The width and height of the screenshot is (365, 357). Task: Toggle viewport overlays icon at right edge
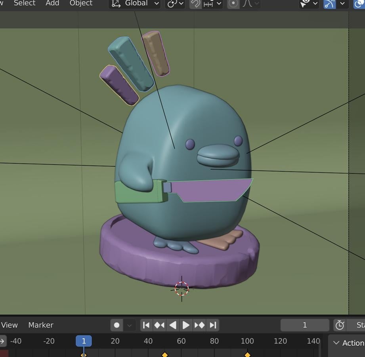pos(359,4)
